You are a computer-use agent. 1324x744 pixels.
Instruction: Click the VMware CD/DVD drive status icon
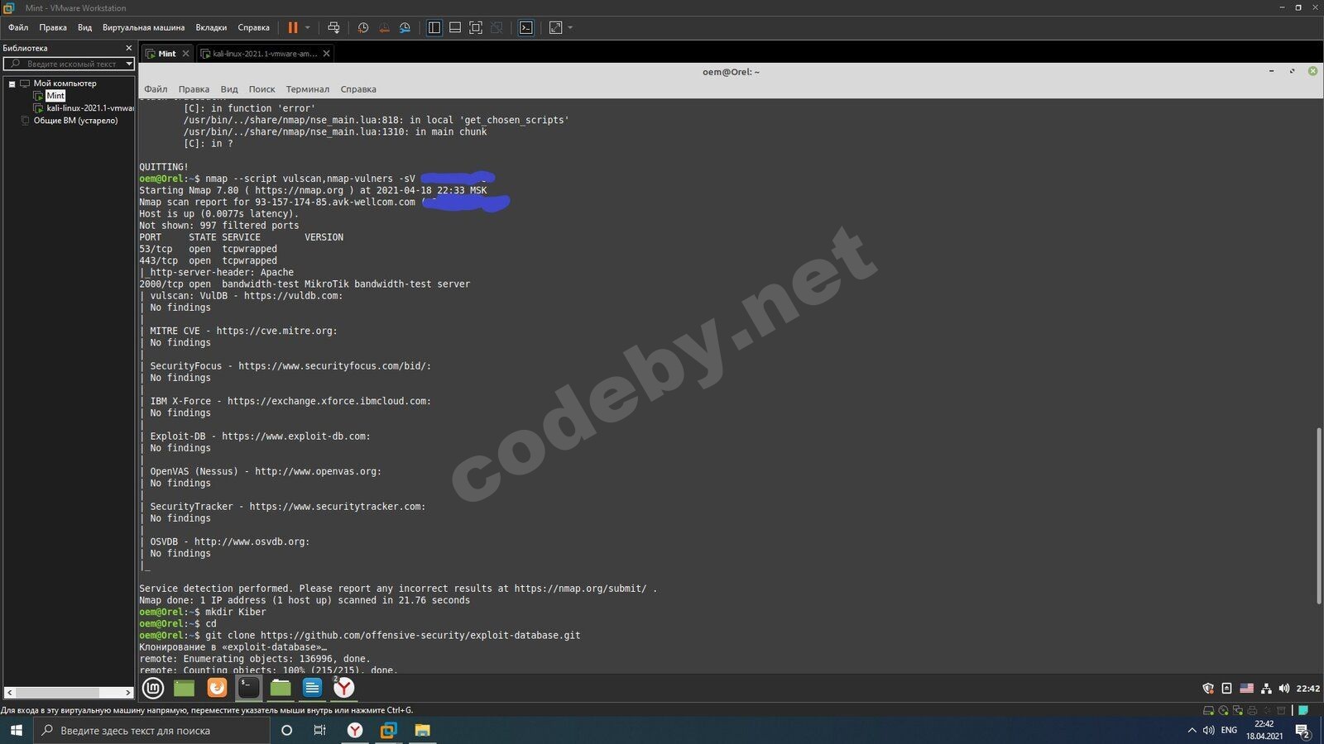pos(1223,710)
